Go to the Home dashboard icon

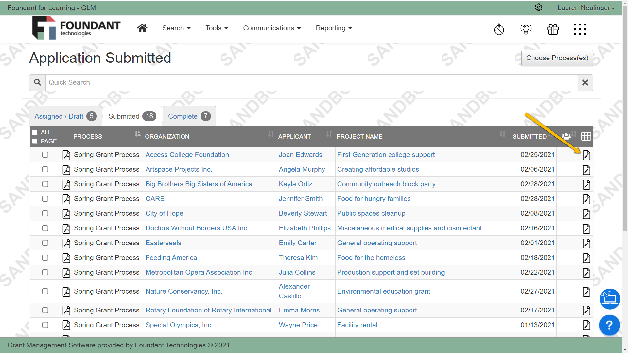[x=142, y=28]
